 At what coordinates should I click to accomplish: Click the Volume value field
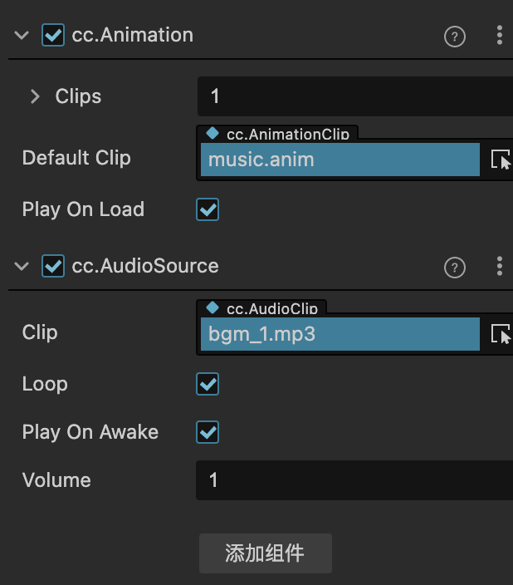pyautogui.click(x=354, y=480)
